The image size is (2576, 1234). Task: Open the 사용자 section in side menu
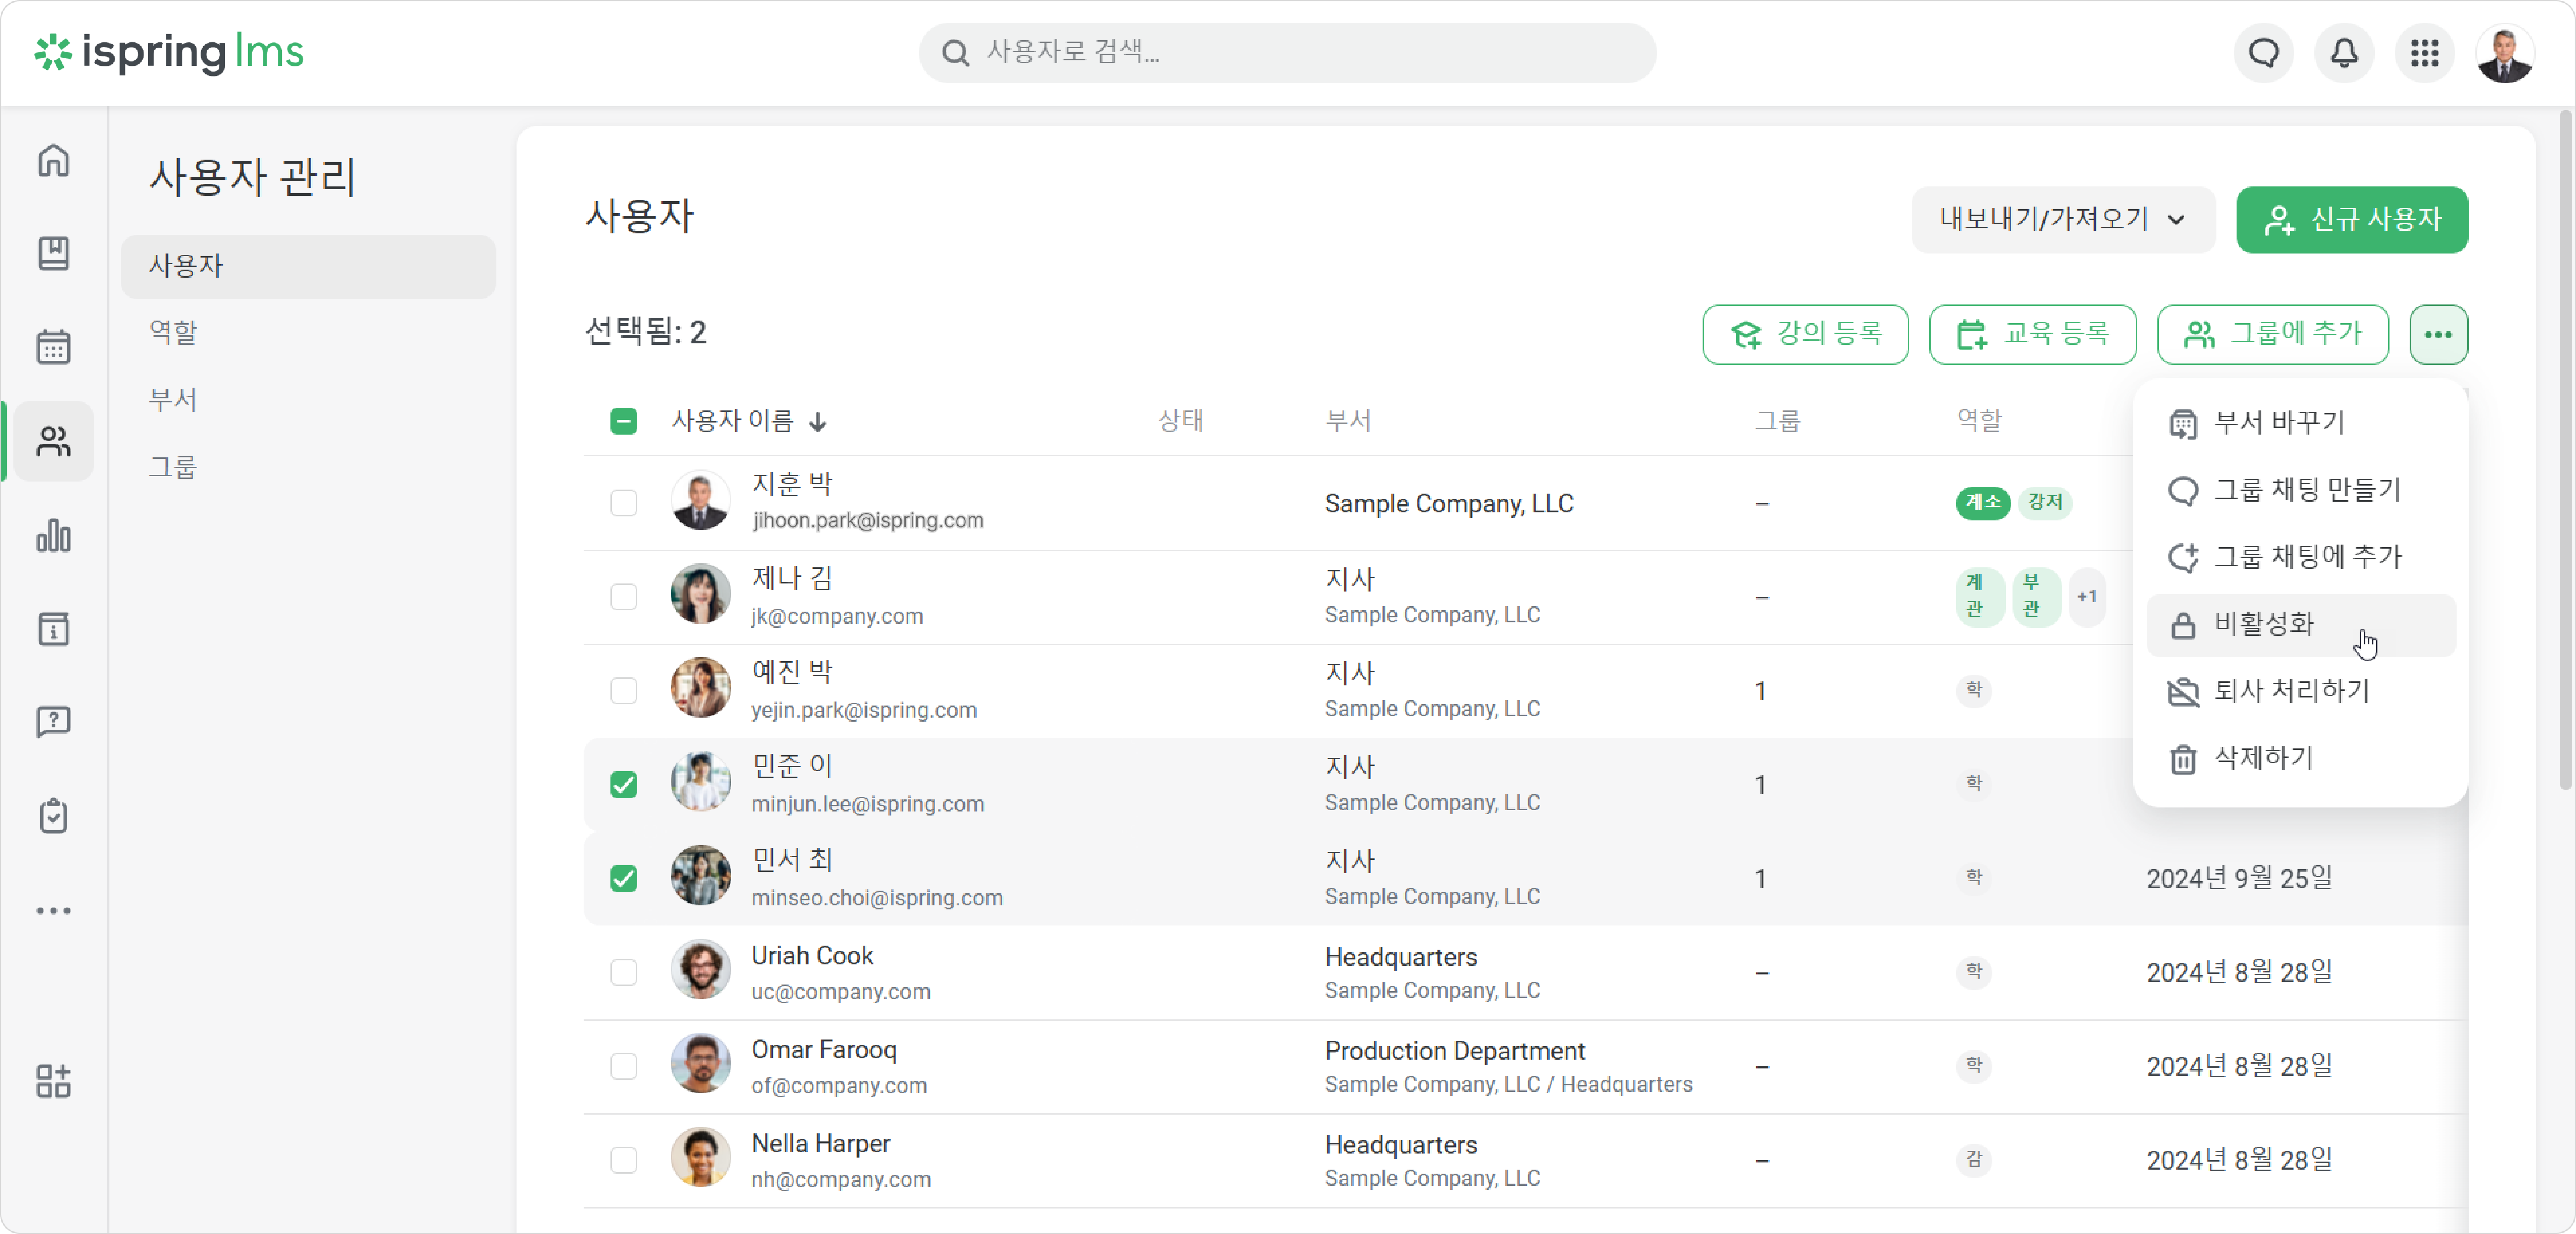point(308,266)
